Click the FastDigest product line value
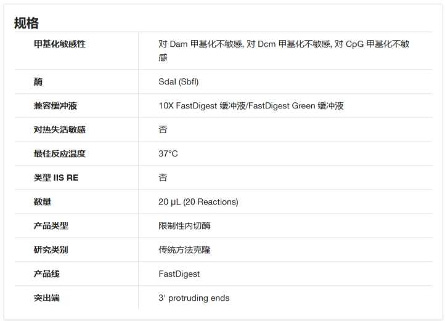Image resolution: width=445 pixels, height=321 pixels. [x=179, y=274]
